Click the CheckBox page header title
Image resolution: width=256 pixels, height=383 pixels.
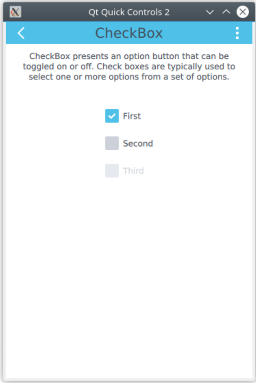tap(129, 33)
